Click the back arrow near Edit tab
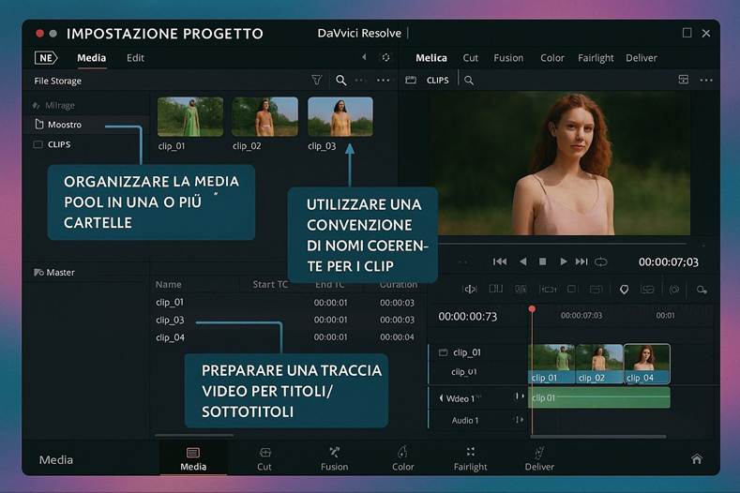The height and width of the screenshot is (493, 740). (364, 57)
